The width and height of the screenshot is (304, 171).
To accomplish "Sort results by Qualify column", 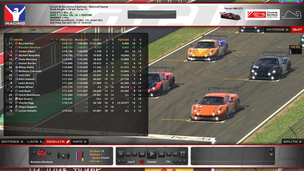I will click(82, 40).
